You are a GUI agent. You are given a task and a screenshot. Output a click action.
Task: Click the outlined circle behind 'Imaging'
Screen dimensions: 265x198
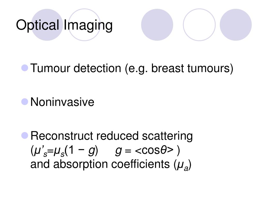pos(84,25)
